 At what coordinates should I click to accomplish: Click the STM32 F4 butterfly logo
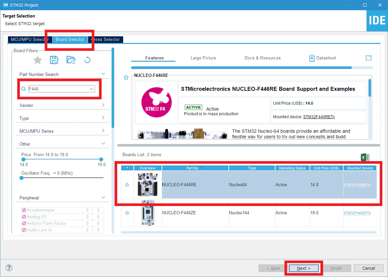156,102
